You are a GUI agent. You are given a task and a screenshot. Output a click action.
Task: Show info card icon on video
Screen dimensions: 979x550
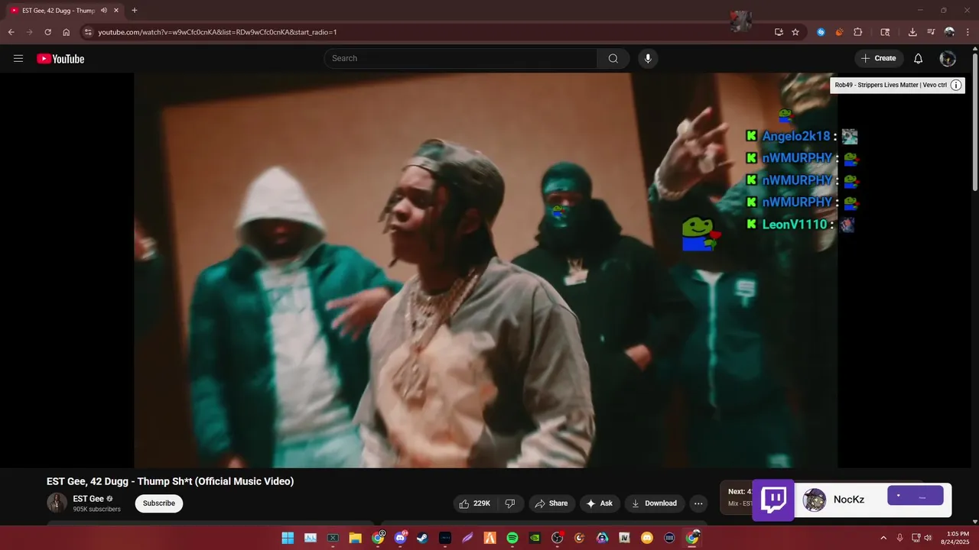[956, 85]
